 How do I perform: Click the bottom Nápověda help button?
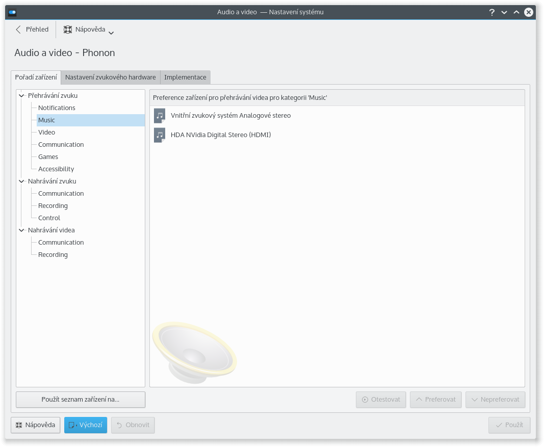pyautogui.click(x=36, y=425)
